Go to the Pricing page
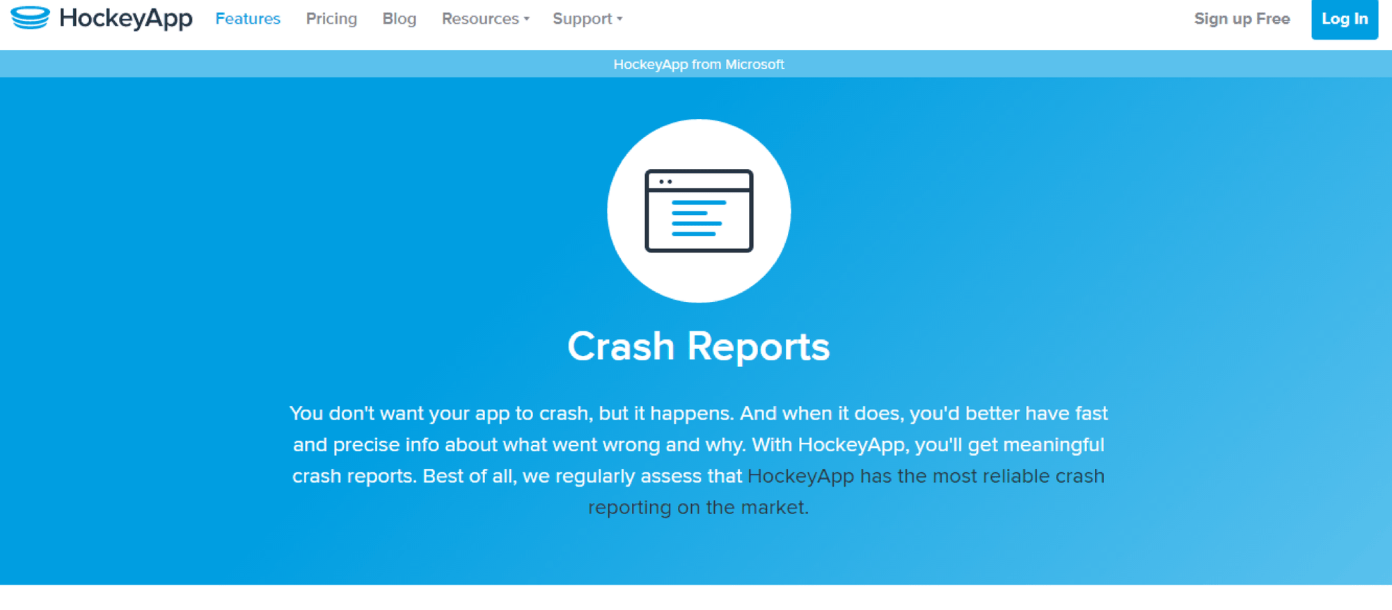 point(331,19)
